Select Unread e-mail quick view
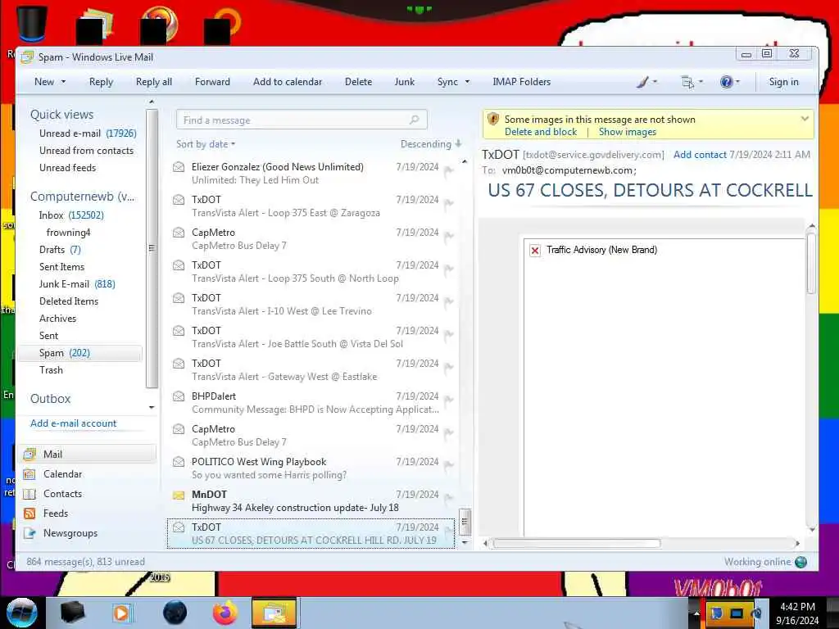 coord(88,133)
